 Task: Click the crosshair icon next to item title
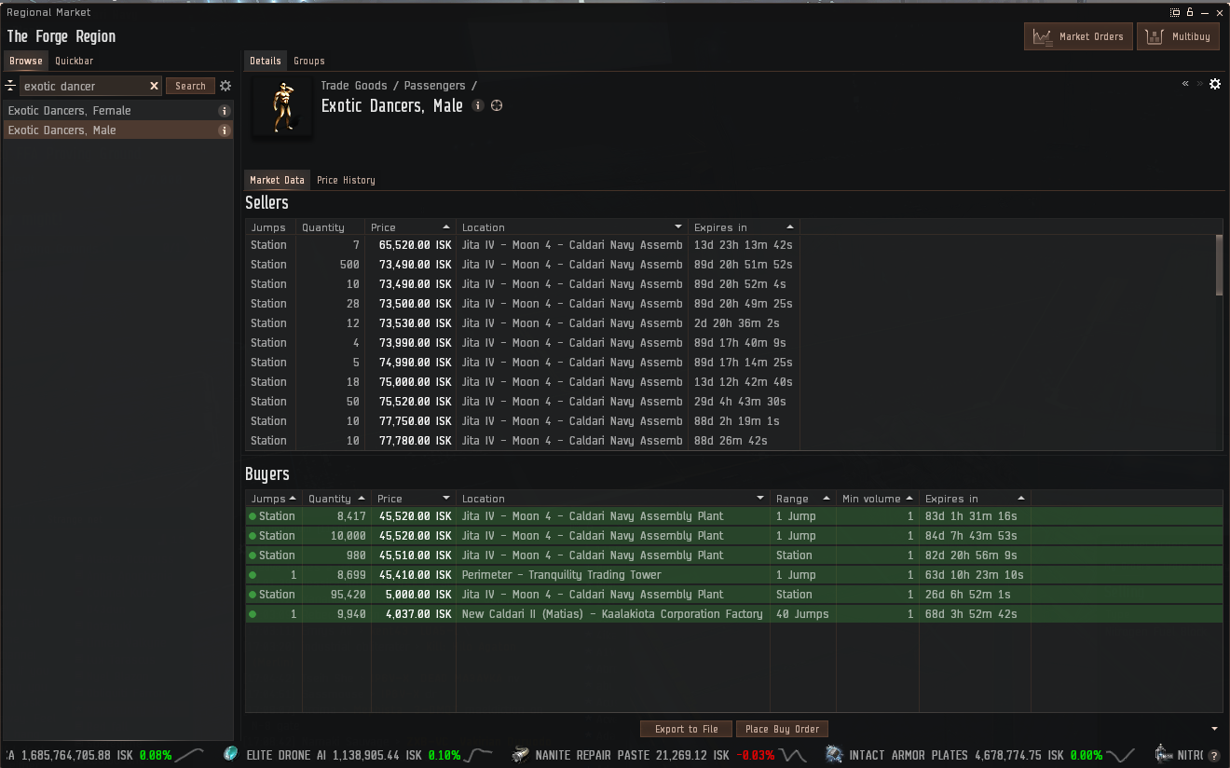(x=497, y=106)
